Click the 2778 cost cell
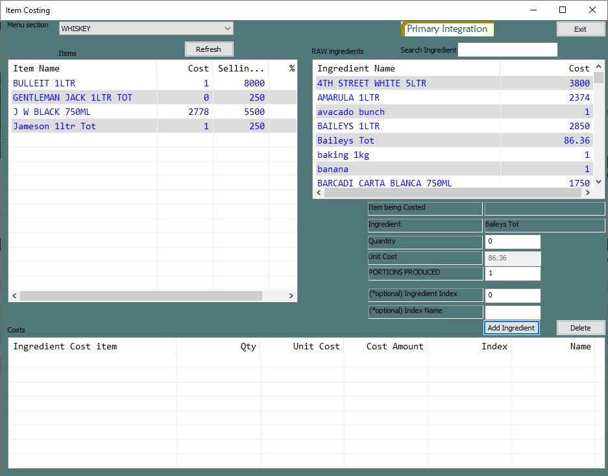This screenshot has height=476, width=608. tap(185, 112)
